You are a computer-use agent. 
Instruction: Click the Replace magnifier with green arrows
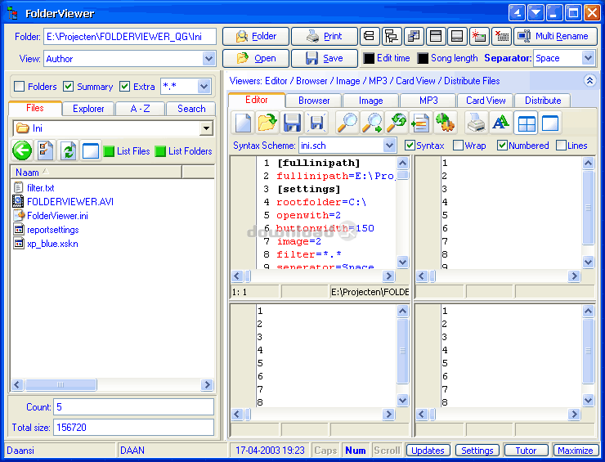pos(397,123)
